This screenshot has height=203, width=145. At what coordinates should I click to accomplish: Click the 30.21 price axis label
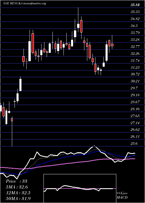(x=135, y=81)
